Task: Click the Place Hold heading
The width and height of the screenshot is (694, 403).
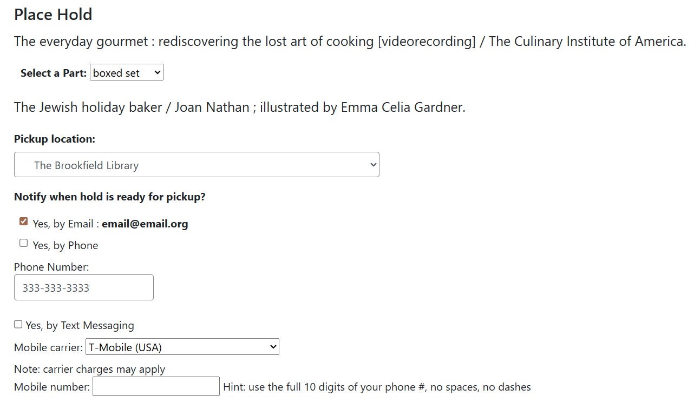Action: click(x=53, y=15)
